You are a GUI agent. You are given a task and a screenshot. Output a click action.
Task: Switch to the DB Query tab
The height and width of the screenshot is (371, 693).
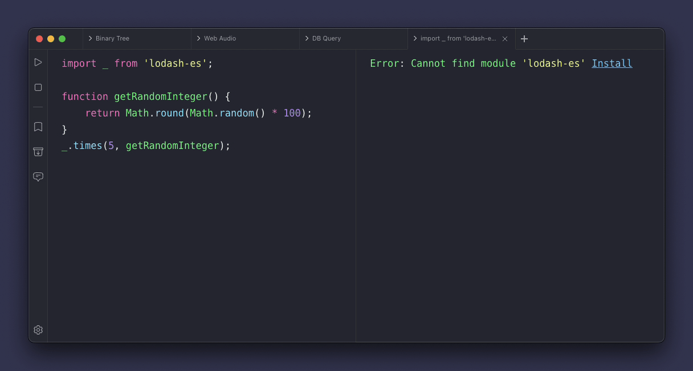pos(327,39)
